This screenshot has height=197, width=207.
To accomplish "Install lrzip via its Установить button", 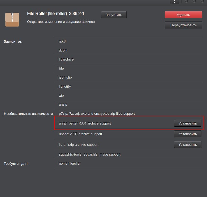I will click(188, 145).
